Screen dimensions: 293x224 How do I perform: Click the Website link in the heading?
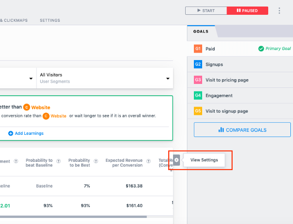click(41, 107)
